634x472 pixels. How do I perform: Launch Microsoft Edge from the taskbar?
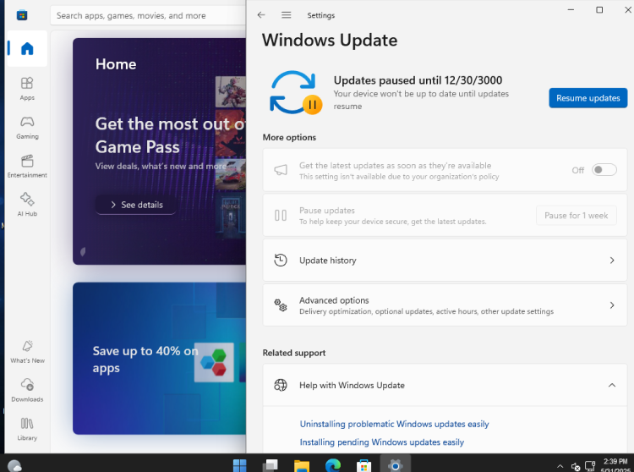pyautogui.click(x=333, y=465)
